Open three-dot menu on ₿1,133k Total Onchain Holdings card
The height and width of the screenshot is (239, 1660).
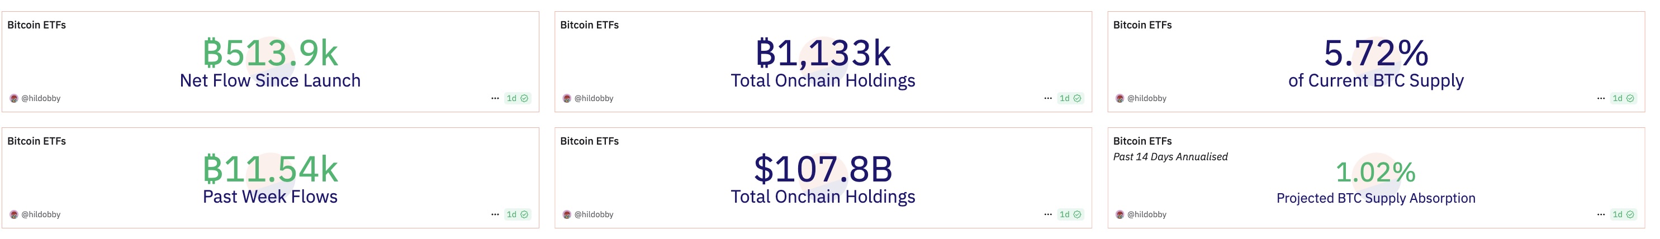pos(1048,99)
